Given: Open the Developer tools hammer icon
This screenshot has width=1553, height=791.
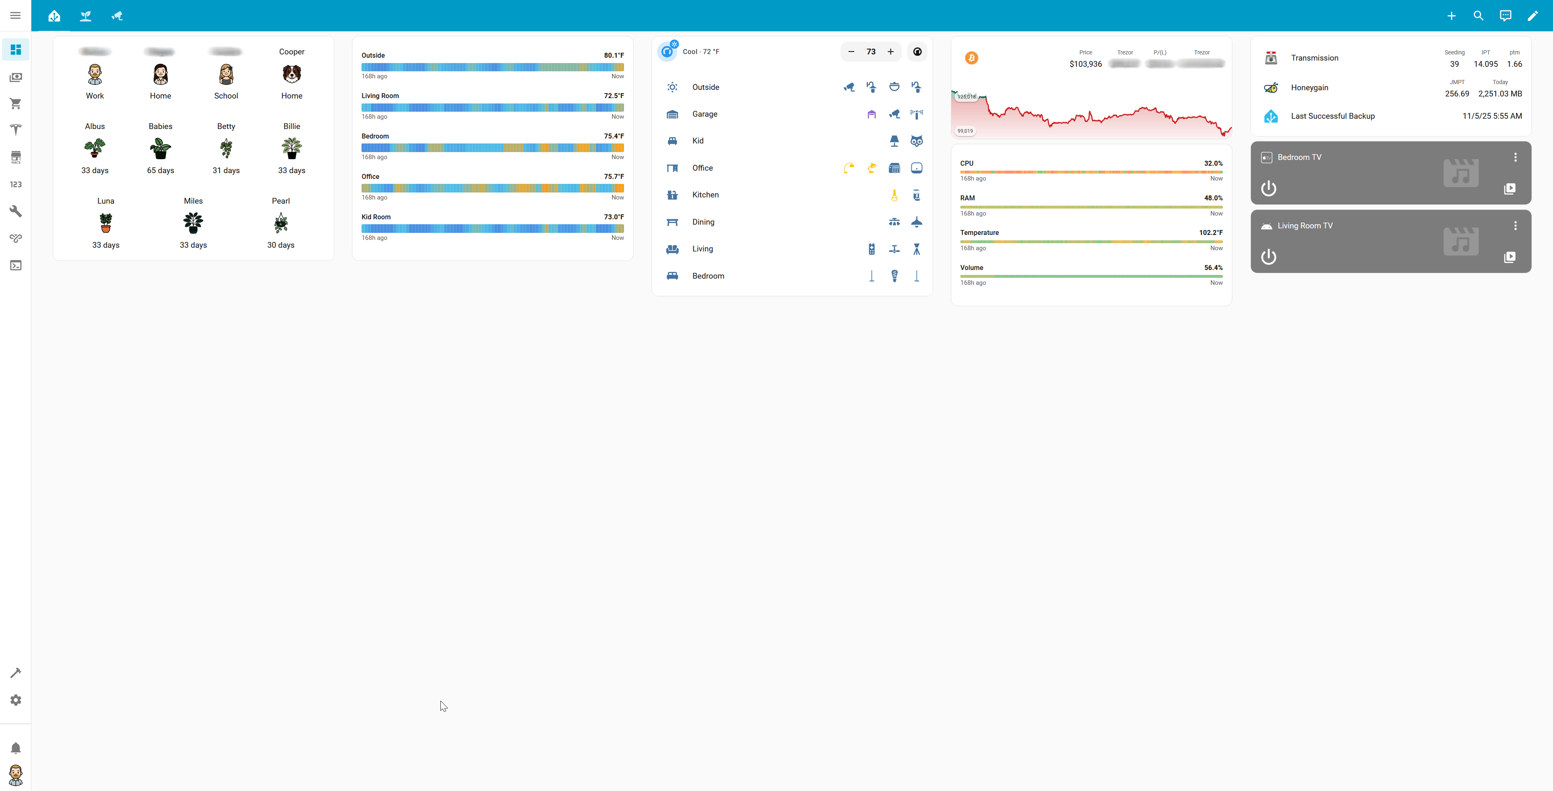Looking at the screenshot, I should point(16,672).
